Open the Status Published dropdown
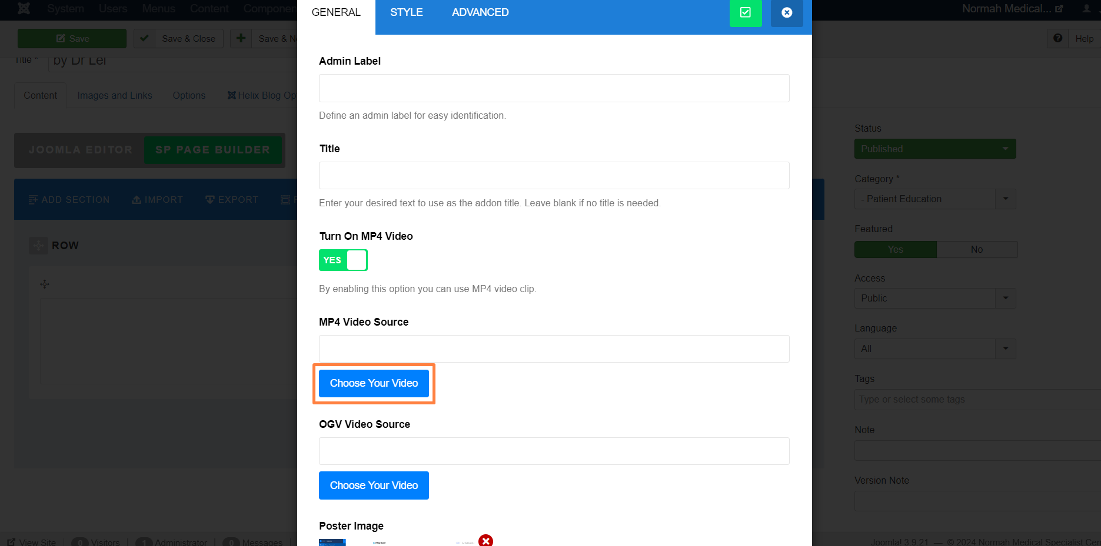 pyautogui.click(x=935, y=149)
